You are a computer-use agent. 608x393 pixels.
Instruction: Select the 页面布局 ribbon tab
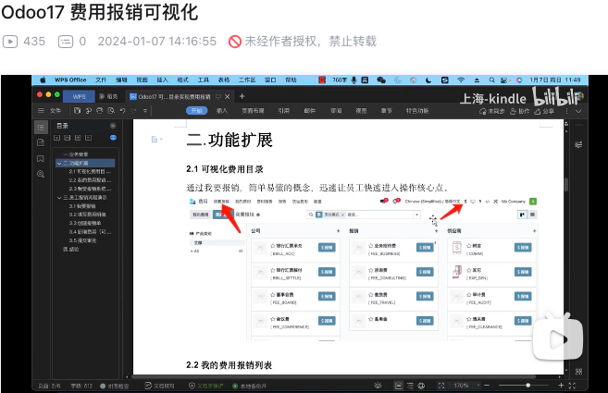(253, 111)
